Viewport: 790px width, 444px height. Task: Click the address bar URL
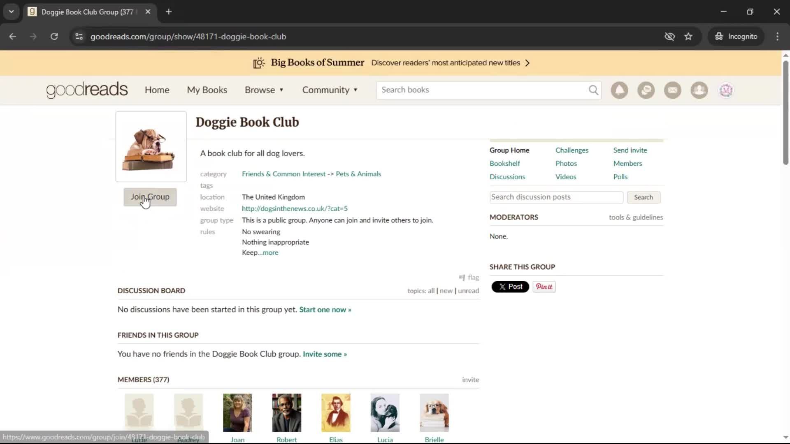pyautogui.click(x=188, y=37)
